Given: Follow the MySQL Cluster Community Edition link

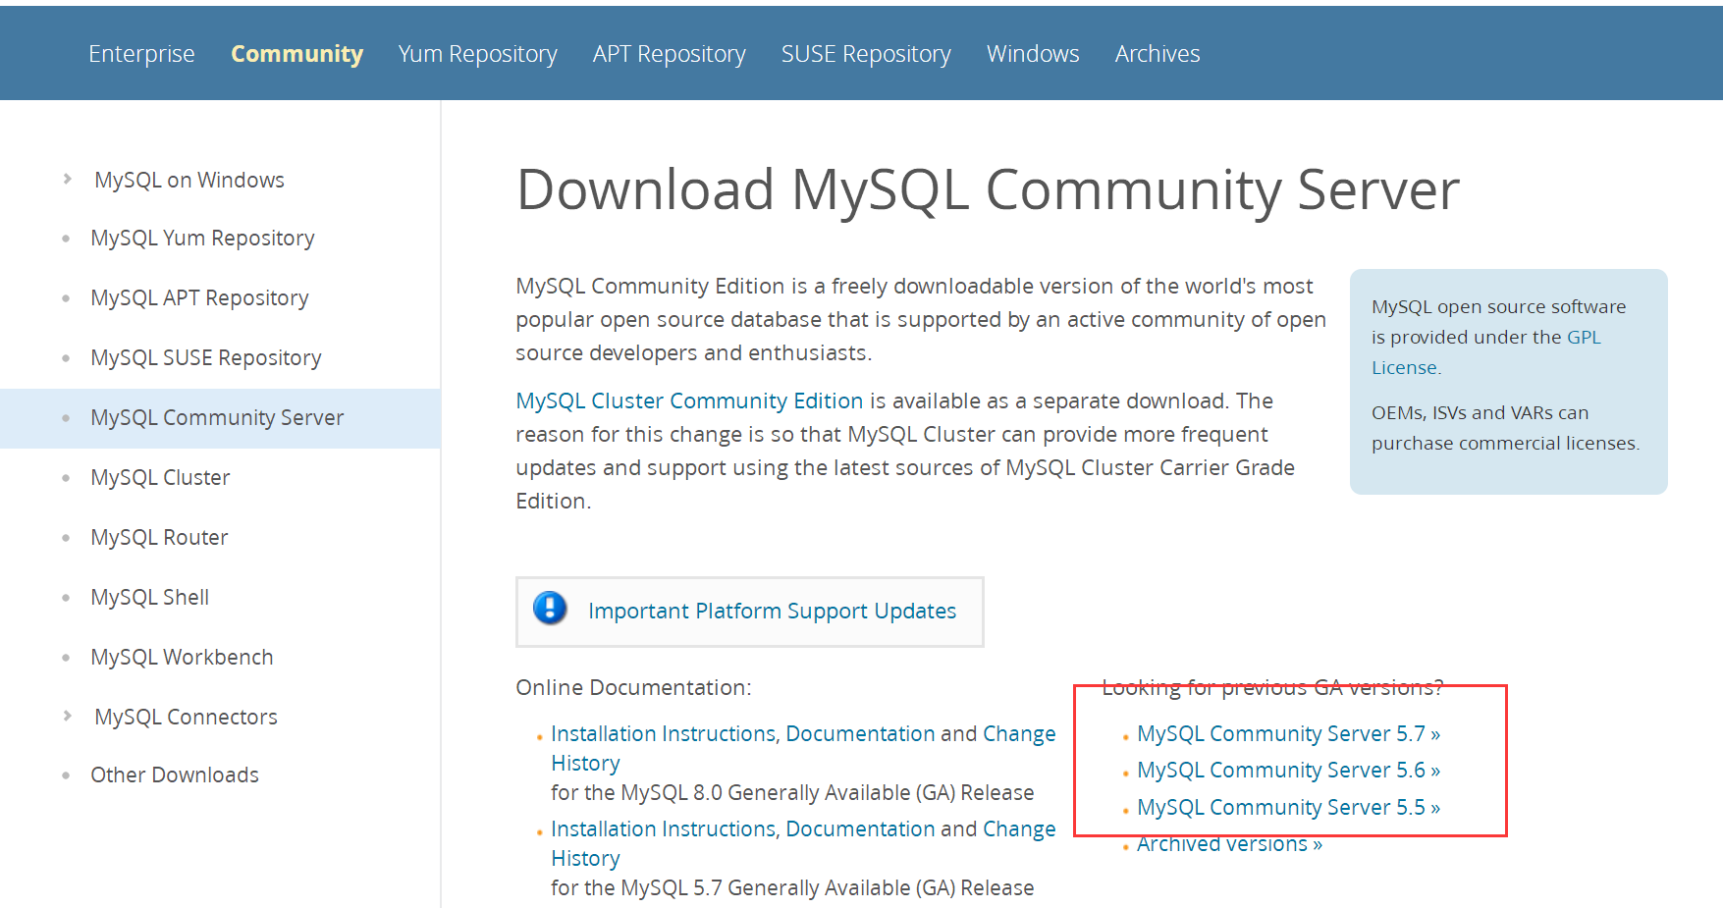Looking at the screenshot, I should [x=689, y=401].
